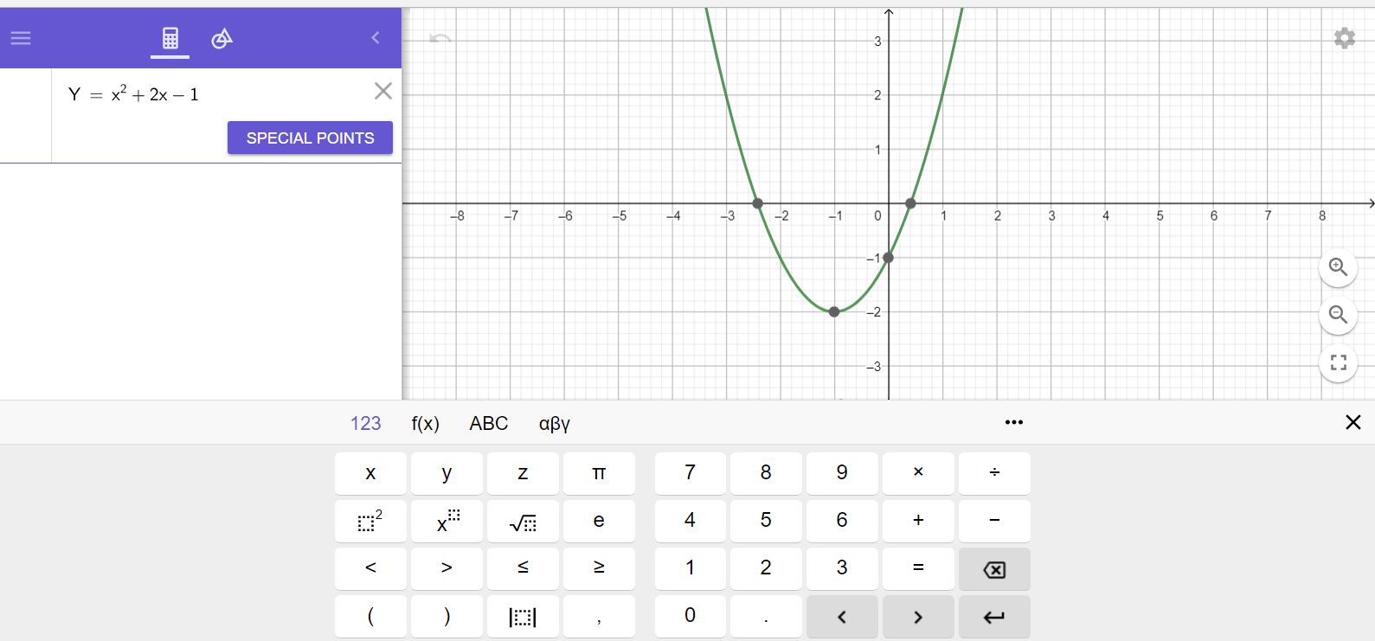Open the keyboard more options (three dots)

[1013, 422]
